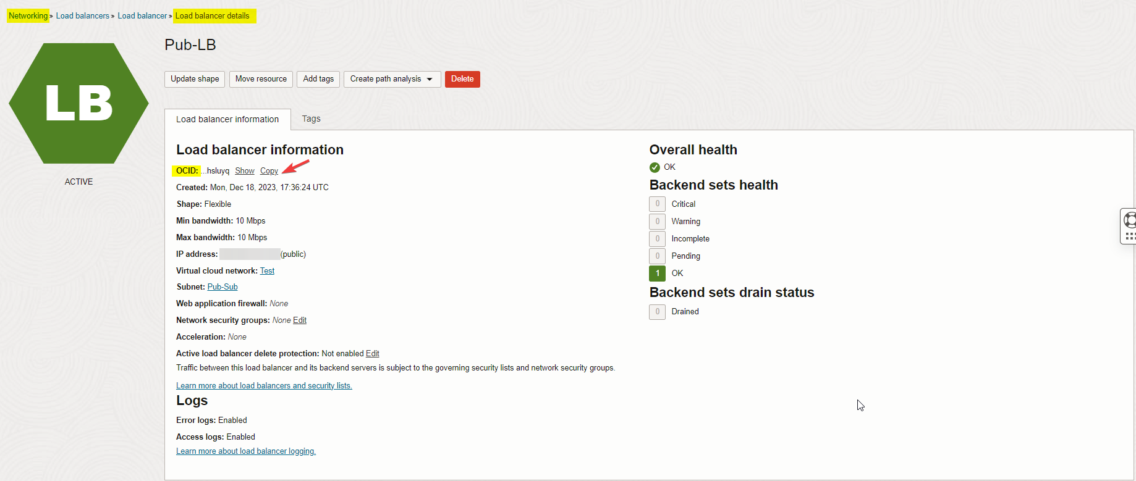Image resolution: width=1136 pixels, height=481 pixels.
Task: Expand the Create path analysis dropdown
Action: [392, 79]
